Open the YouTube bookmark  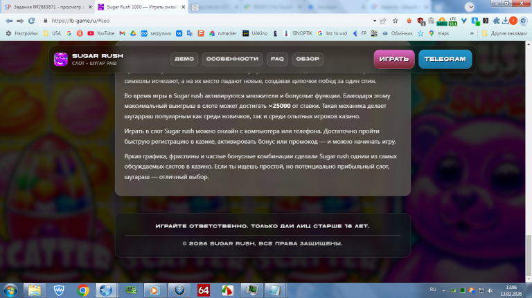pos(100,33)
